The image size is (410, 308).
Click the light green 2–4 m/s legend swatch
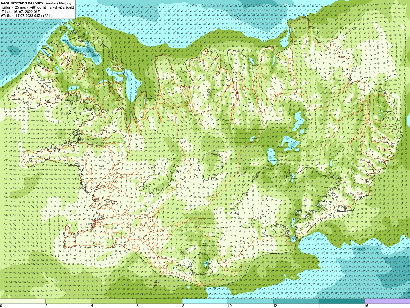tap(68, 301)
